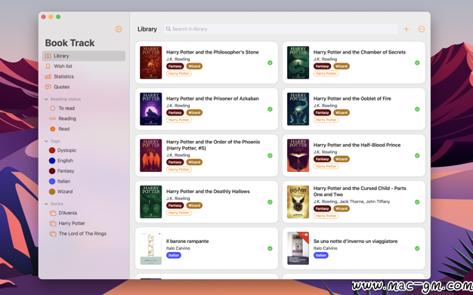Open the ellipsis options menu icon
This screenshot has height=295, width=473.
tap(422, 29)
